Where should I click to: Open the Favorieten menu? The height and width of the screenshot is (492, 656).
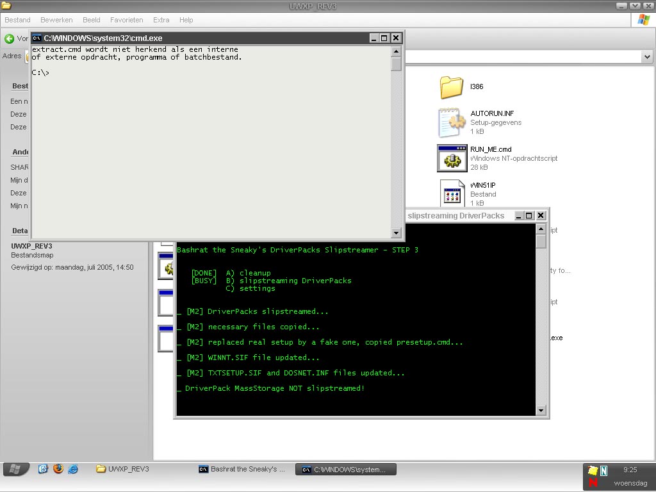tap(126, 20)
